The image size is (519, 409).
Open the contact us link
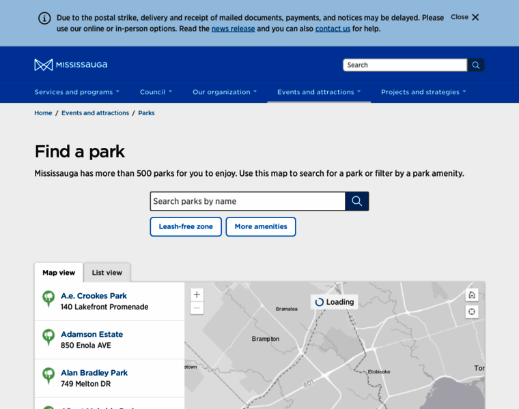point(333,29)
